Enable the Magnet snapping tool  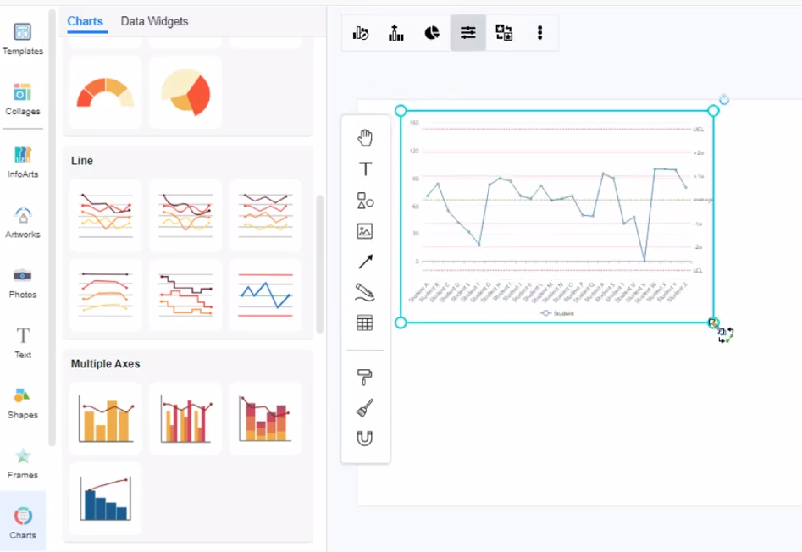(365, 437)
